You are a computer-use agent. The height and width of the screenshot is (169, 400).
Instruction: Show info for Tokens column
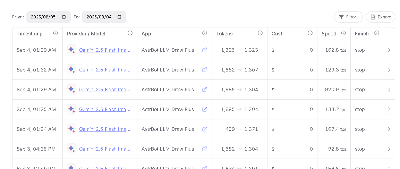260,33
